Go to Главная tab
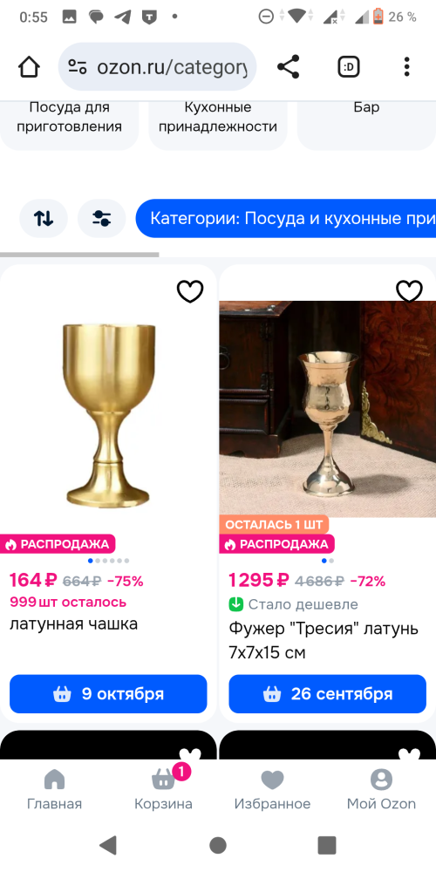 pos(54,788)
